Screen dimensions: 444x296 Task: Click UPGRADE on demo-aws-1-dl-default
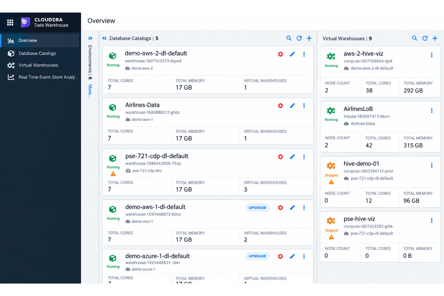(257, 208)
